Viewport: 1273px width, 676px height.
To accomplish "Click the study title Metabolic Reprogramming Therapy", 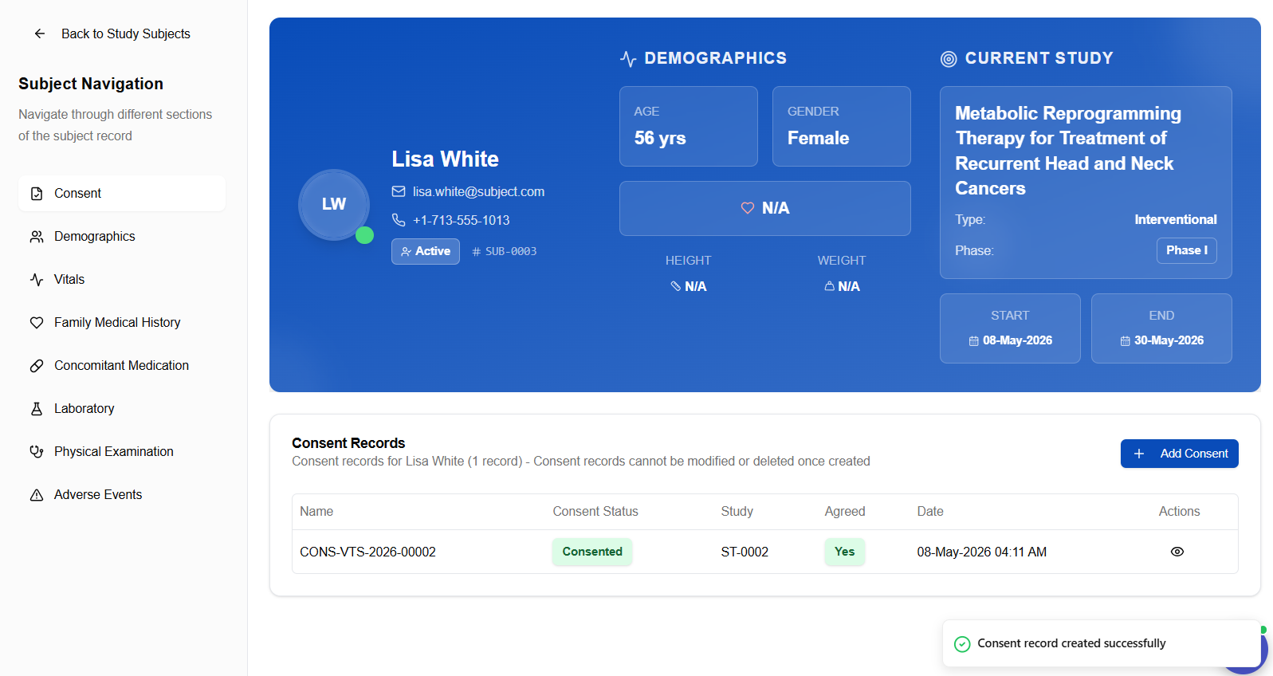I will tap(1068, 151).
